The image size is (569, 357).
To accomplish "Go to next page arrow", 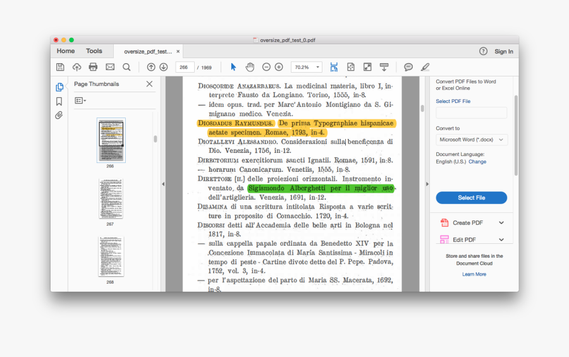I will 164,67.
